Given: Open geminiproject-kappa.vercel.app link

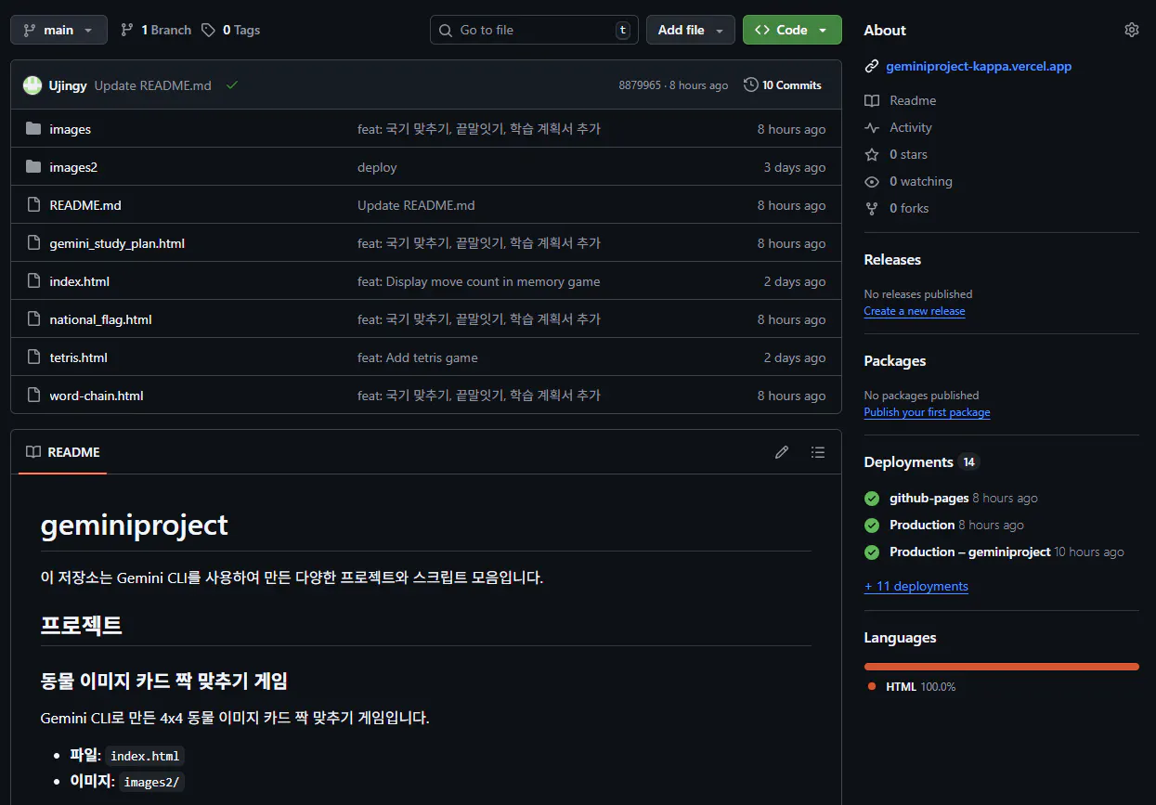Looking at the screenshot, I should pos(979,66).
